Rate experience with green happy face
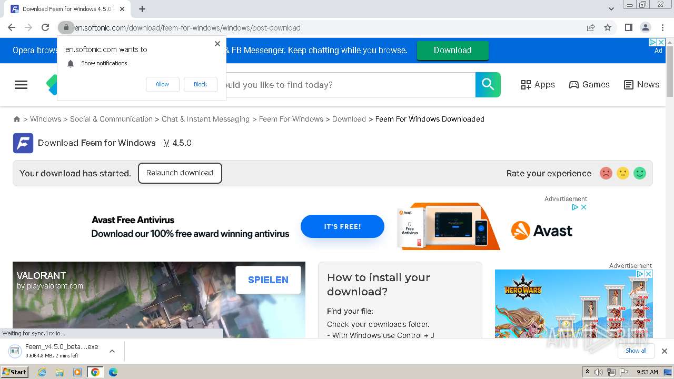The width and height of the screenshot is (674, 379). 640,173
